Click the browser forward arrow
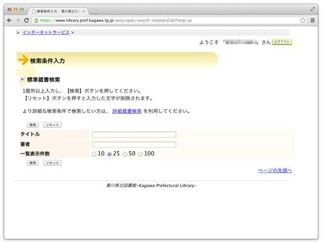Screen dimensions: 322x243 point(18,21)
